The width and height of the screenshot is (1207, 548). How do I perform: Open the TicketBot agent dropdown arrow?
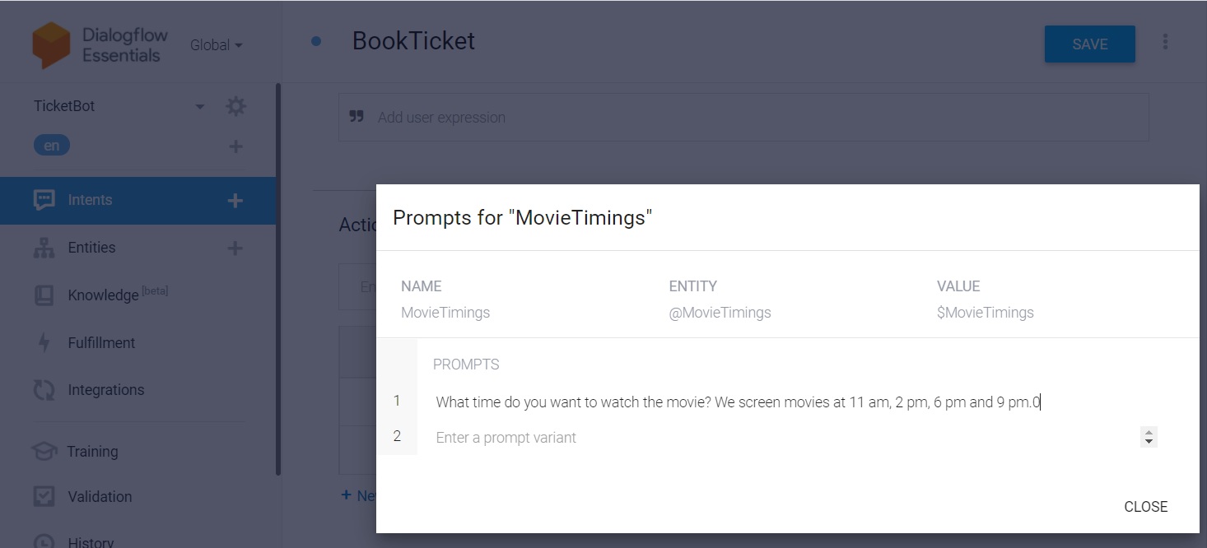pyautogui.click(x=199, y=106)
